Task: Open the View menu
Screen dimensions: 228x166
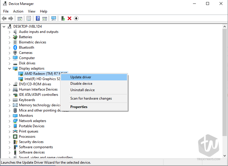Action: (x=32, y=11)
